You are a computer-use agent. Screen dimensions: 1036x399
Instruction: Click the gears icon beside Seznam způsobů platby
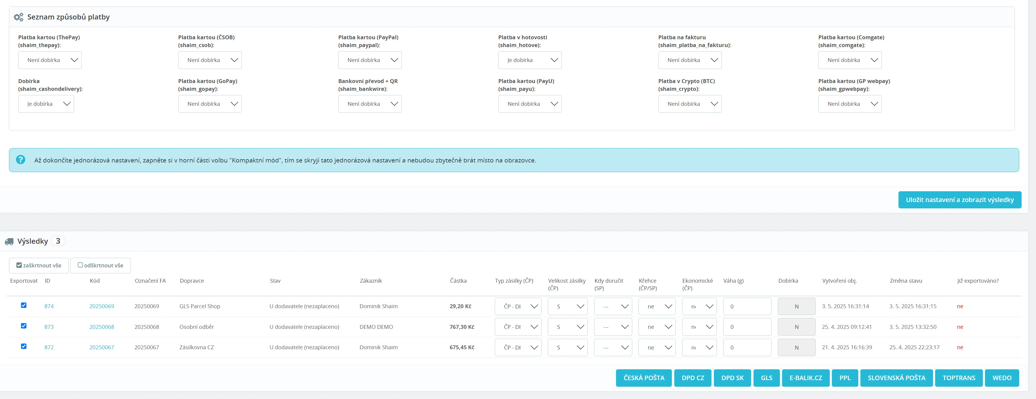(19, 17)
